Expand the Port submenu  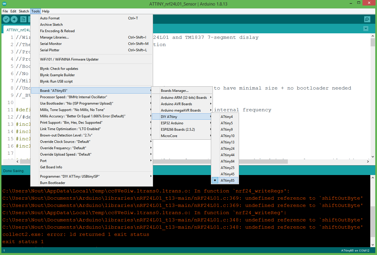(x=91, y=161)
